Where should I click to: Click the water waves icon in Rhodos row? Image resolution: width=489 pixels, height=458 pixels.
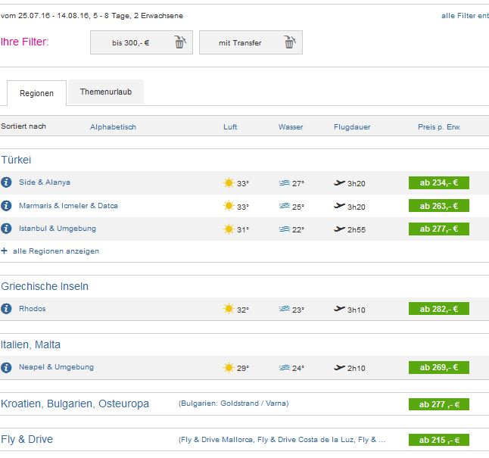pyautogui.click(x=285, y=309)
